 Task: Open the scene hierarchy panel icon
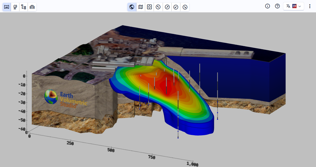(x=23, y=7)
